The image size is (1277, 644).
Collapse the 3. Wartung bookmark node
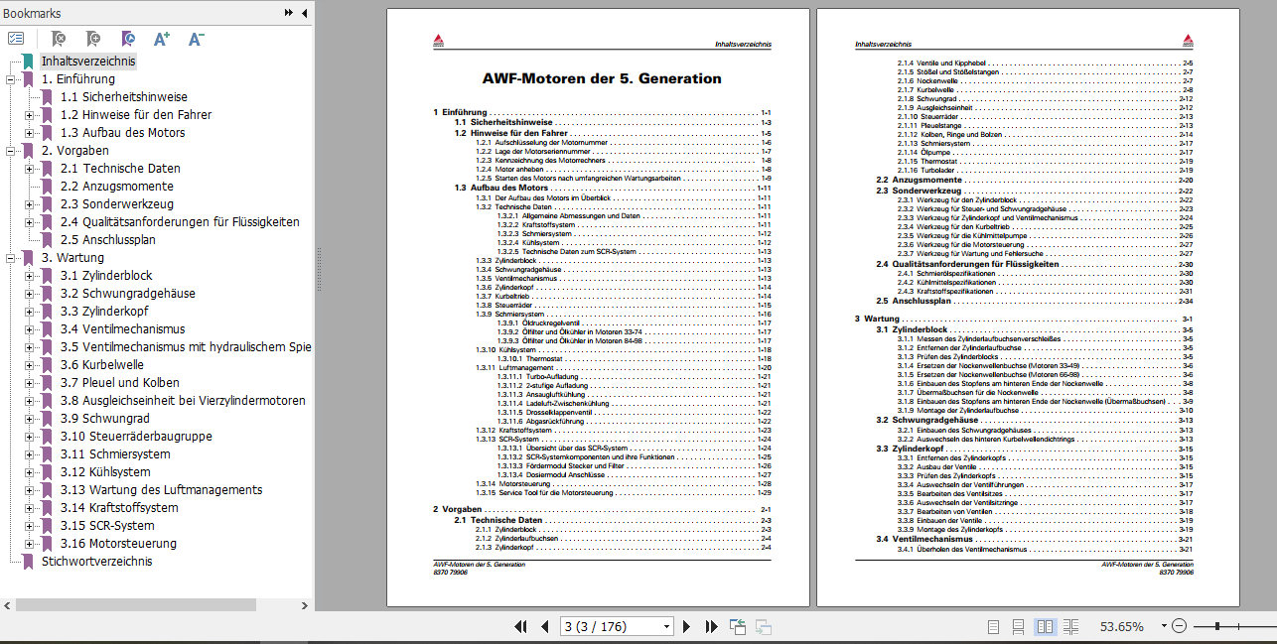pyautogui.click(x=11, y=258)
